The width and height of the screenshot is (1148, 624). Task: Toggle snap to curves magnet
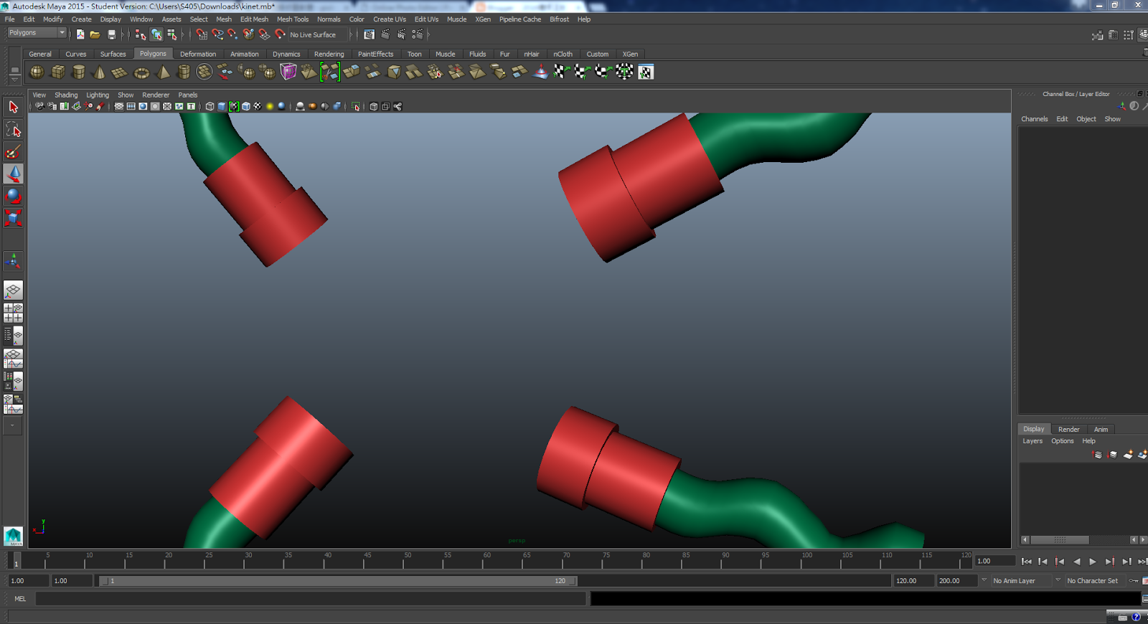coord(217,34)
